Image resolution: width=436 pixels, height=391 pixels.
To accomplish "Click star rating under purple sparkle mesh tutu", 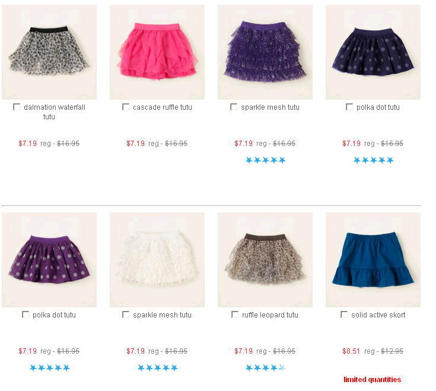I will click(266, 160).
